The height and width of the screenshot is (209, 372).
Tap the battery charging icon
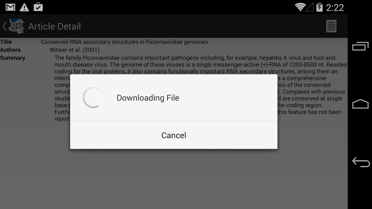(319, 7)
